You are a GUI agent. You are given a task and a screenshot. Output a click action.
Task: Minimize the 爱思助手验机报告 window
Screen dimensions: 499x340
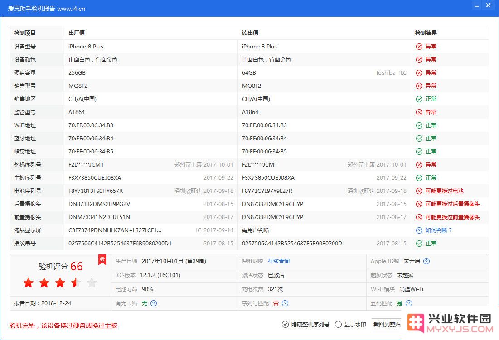(x=477, y=5)
